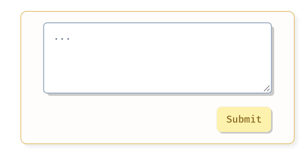Send the form via Submit

pyautogui.click(x=244, y=119)
